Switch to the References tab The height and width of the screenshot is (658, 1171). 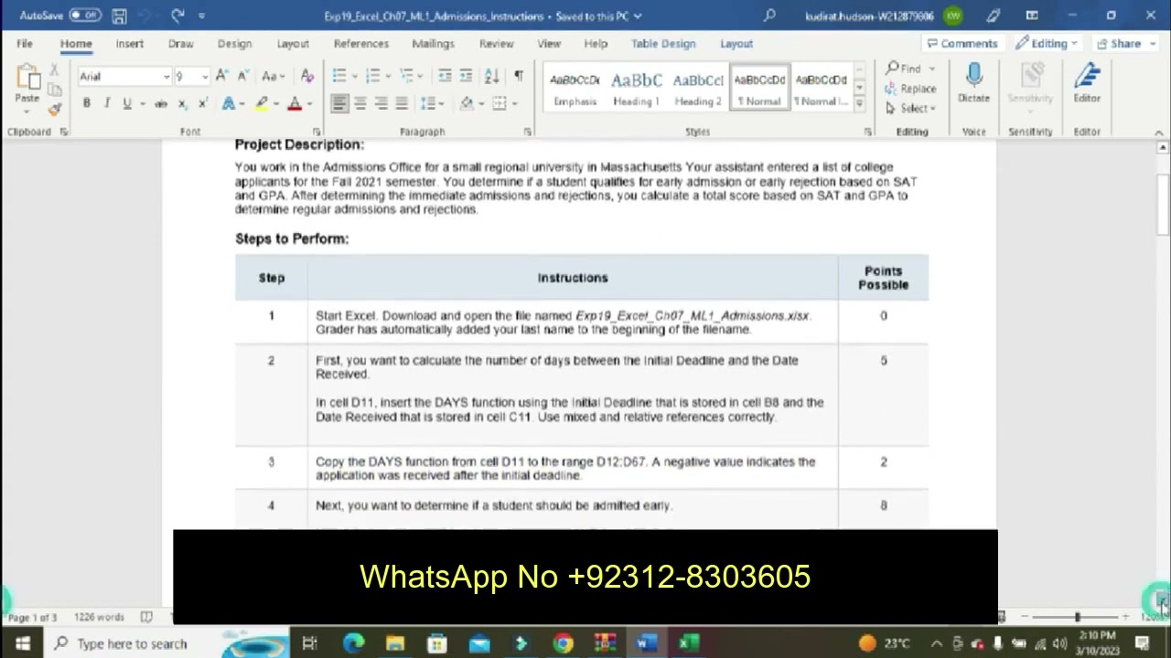click(360, 43)
